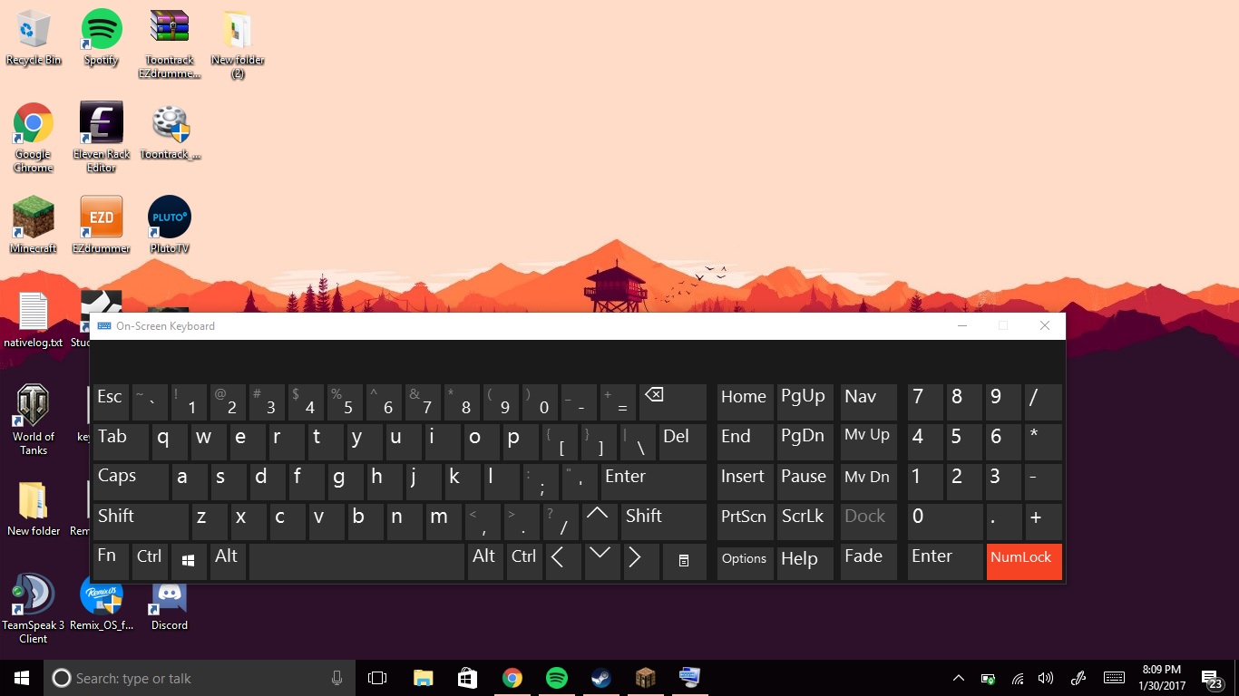Open the taskbar clock showing 8:09 PM
The image size is (1239, 696).
tap(1161, 678)
